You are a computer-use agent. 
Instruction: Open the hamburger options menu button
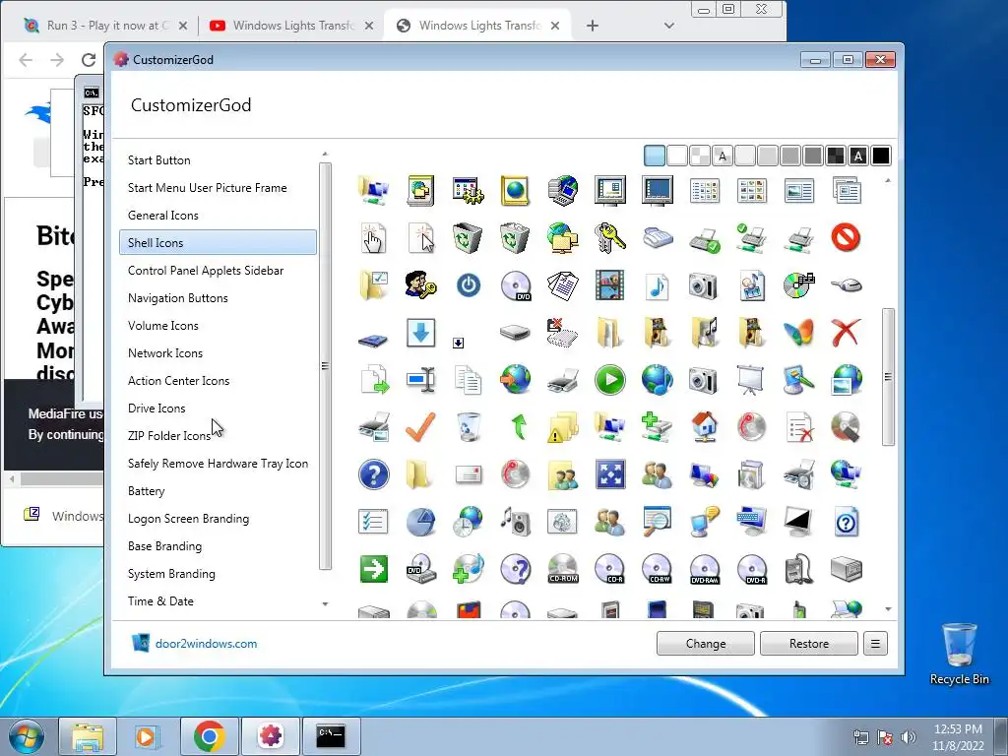click(875, 644)
